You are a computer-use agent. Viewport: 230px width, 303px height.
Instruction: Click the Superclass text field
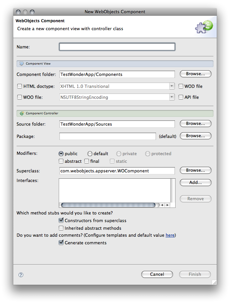click(x=117, y=171)
